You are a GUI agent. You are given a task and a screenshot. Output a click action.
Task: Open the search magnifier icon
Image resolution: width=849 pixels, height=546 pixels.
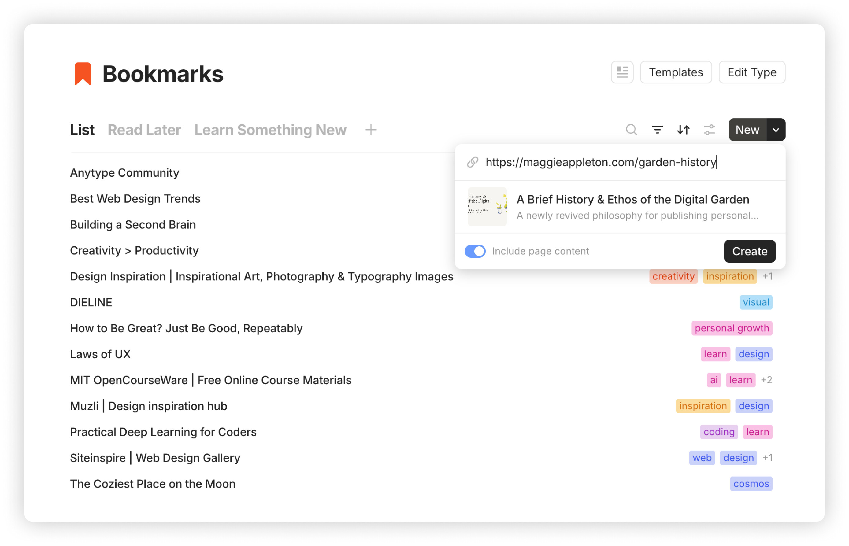point(631,130)
